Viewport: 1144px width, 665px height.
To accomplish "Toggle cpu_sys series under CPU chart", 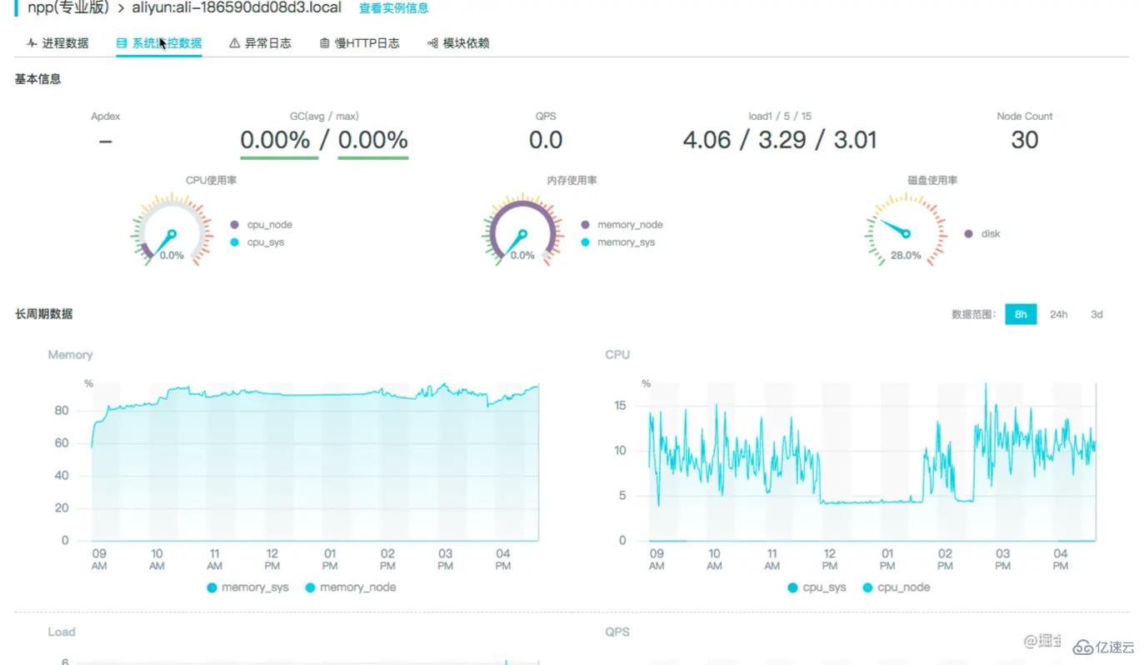I will click(x=817, y=587).
